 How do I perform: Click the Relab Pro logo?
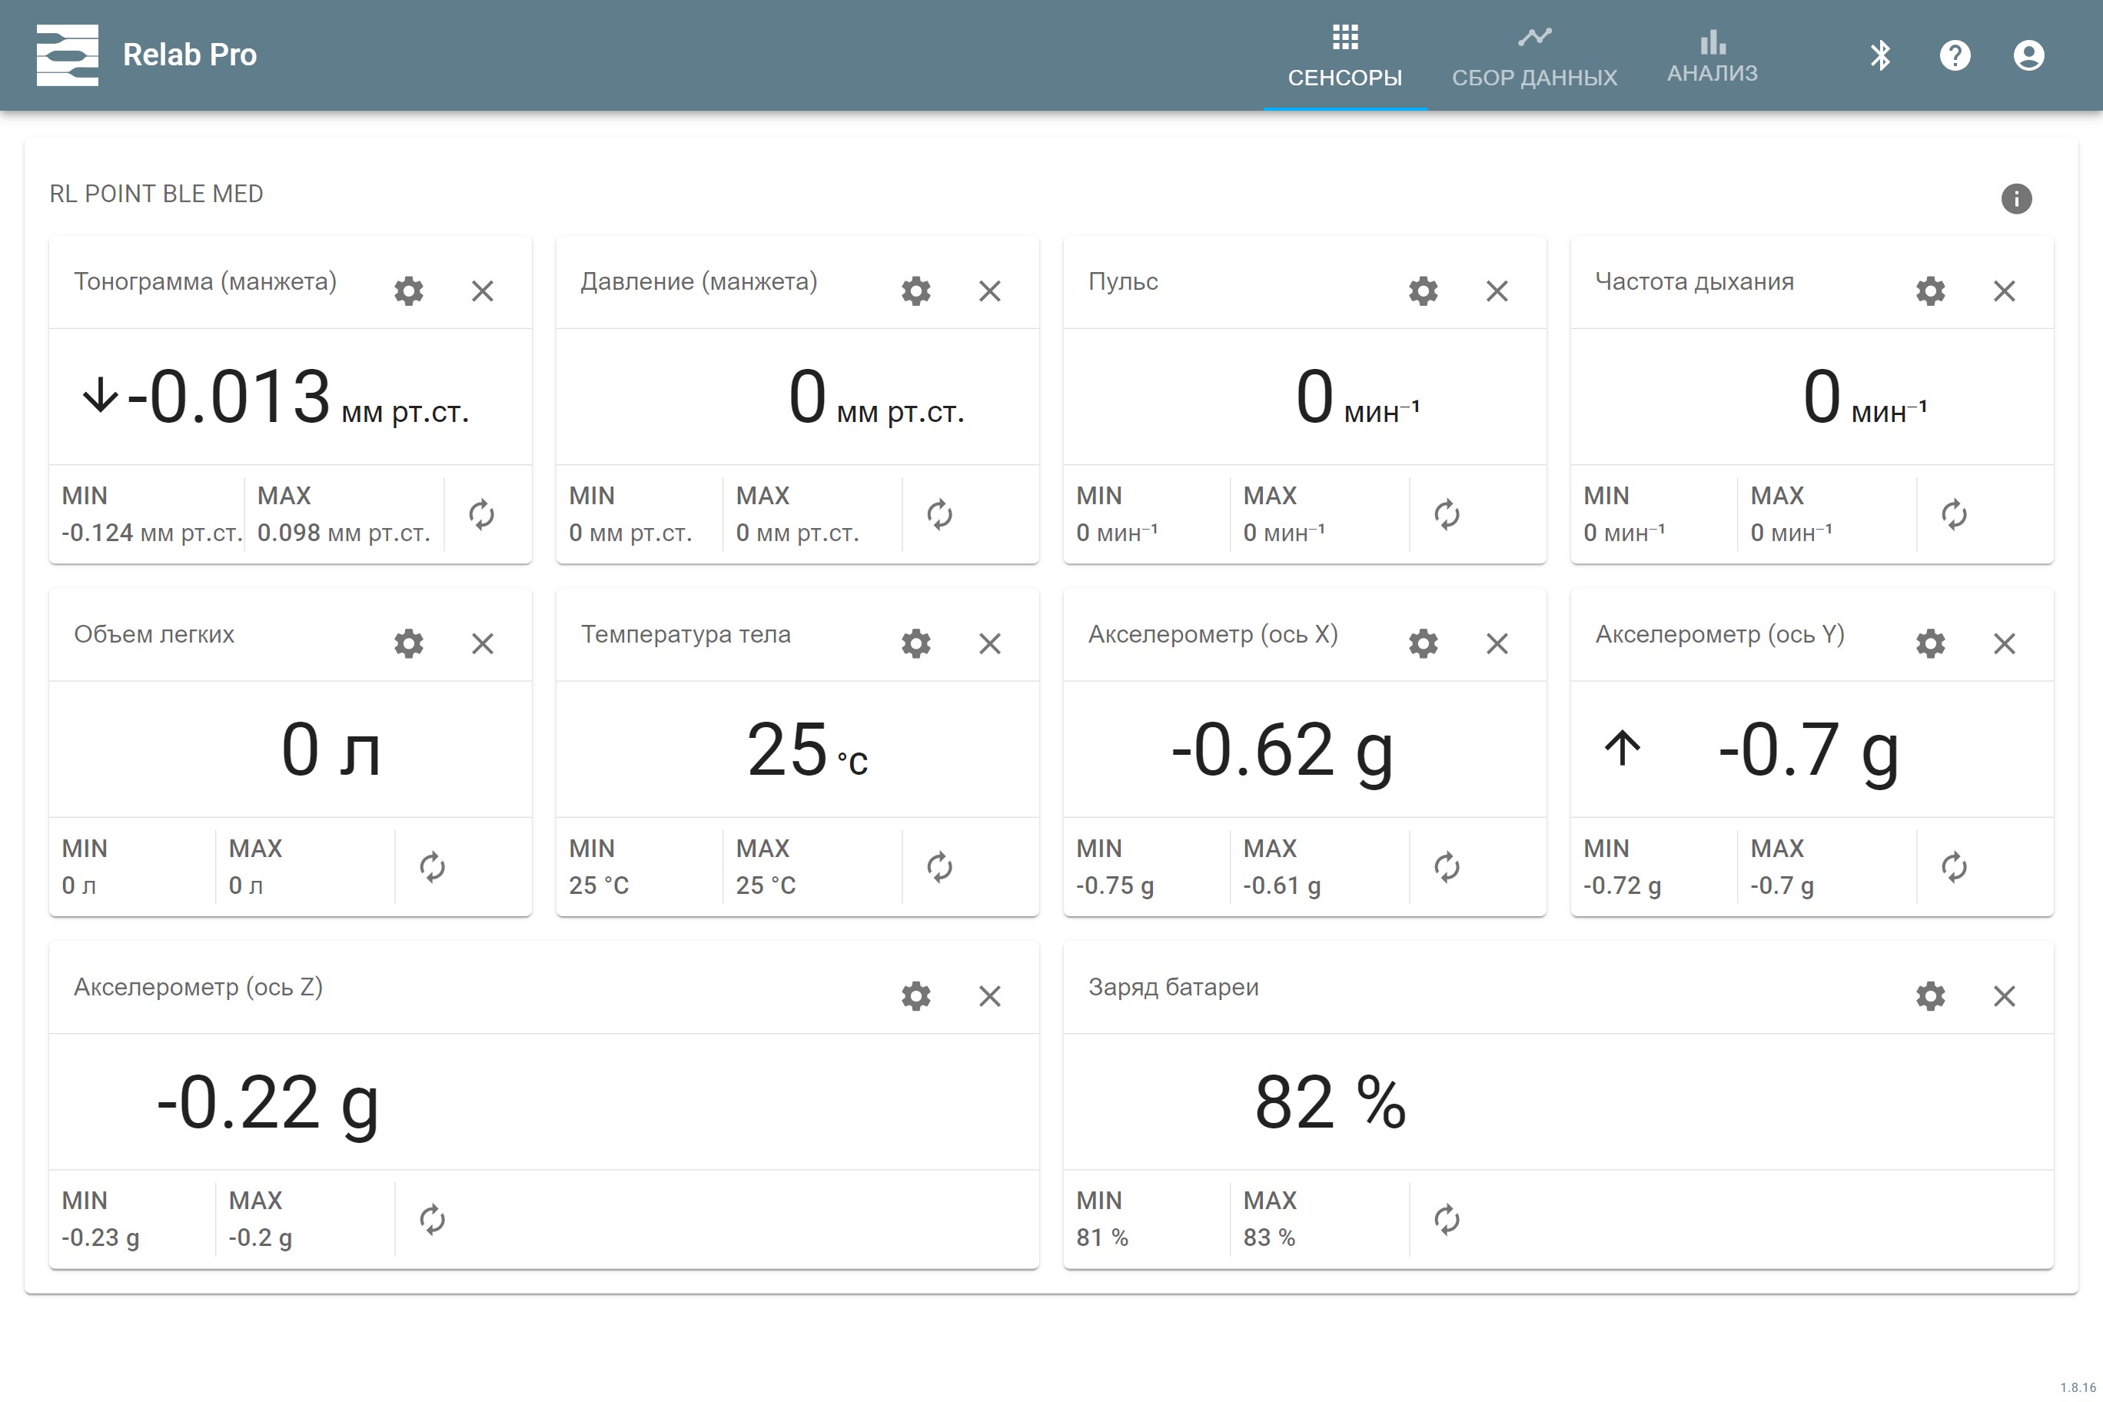(67, 55)
